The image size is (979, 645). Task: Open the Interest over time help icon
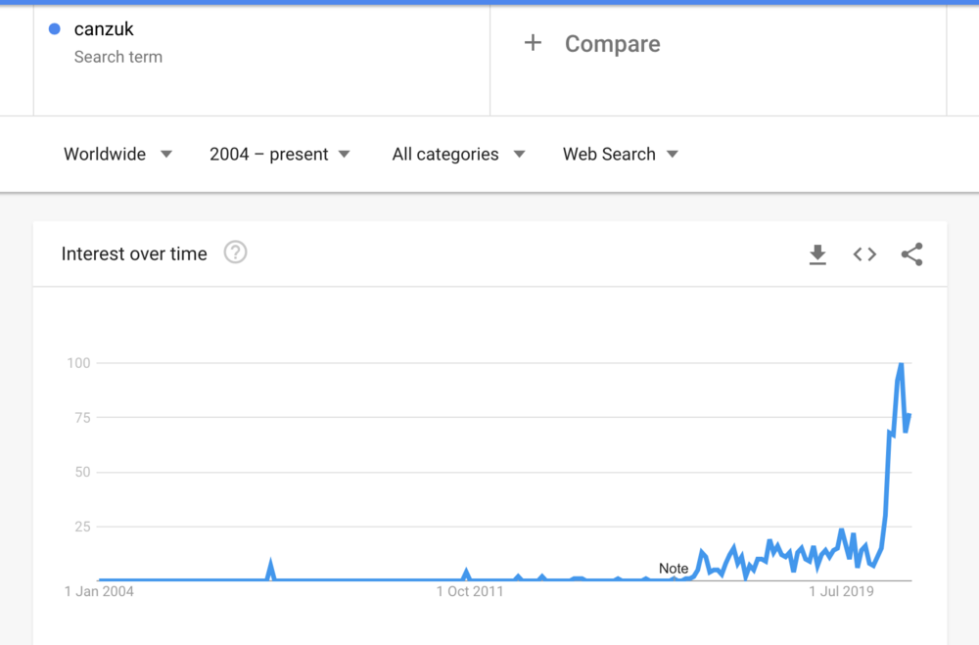235,253
